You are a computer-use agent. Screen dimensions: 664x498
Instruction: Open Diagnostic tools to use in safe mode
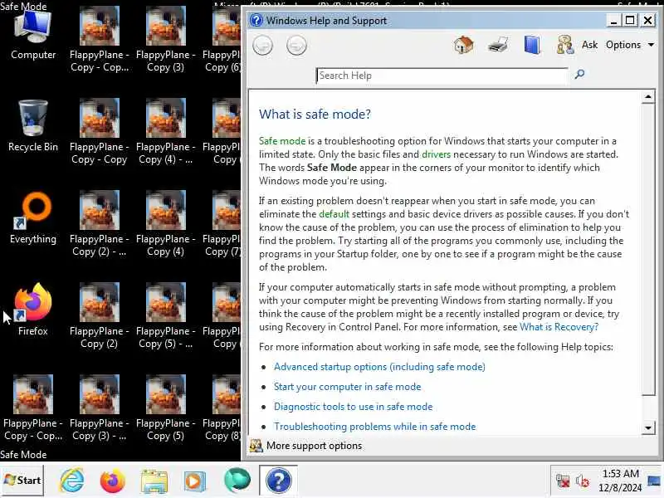click(x=354, y=407)
